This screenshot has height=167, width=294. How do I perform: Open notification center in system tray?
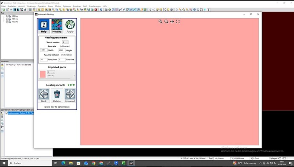point(290,163)
